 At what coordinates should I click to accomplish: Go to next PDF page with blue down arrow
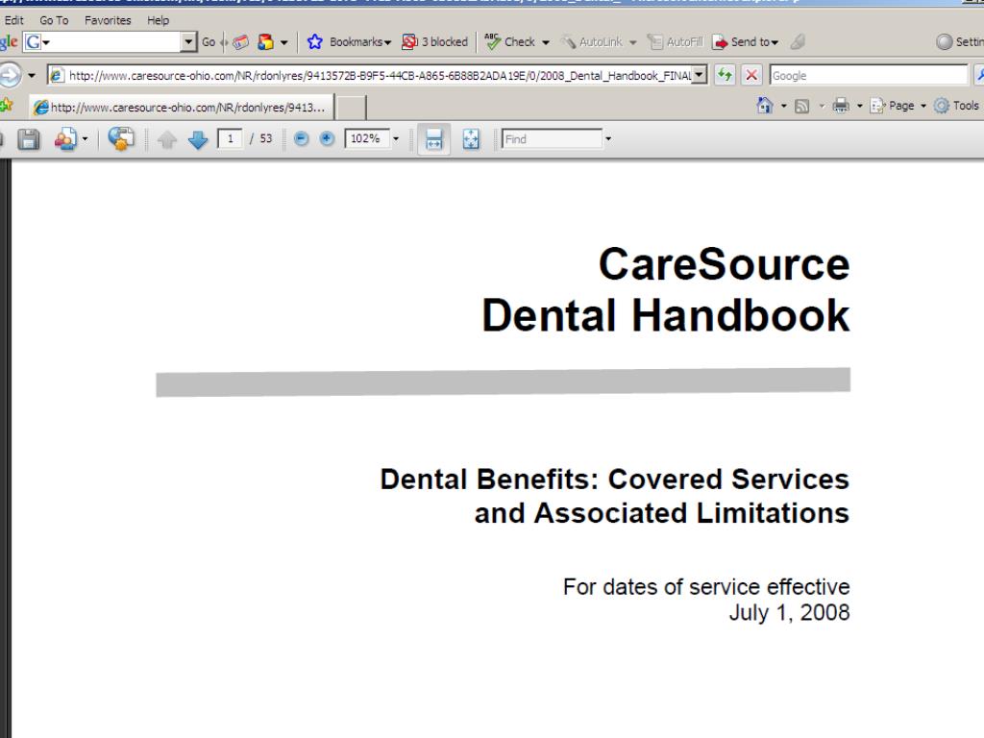198,139
